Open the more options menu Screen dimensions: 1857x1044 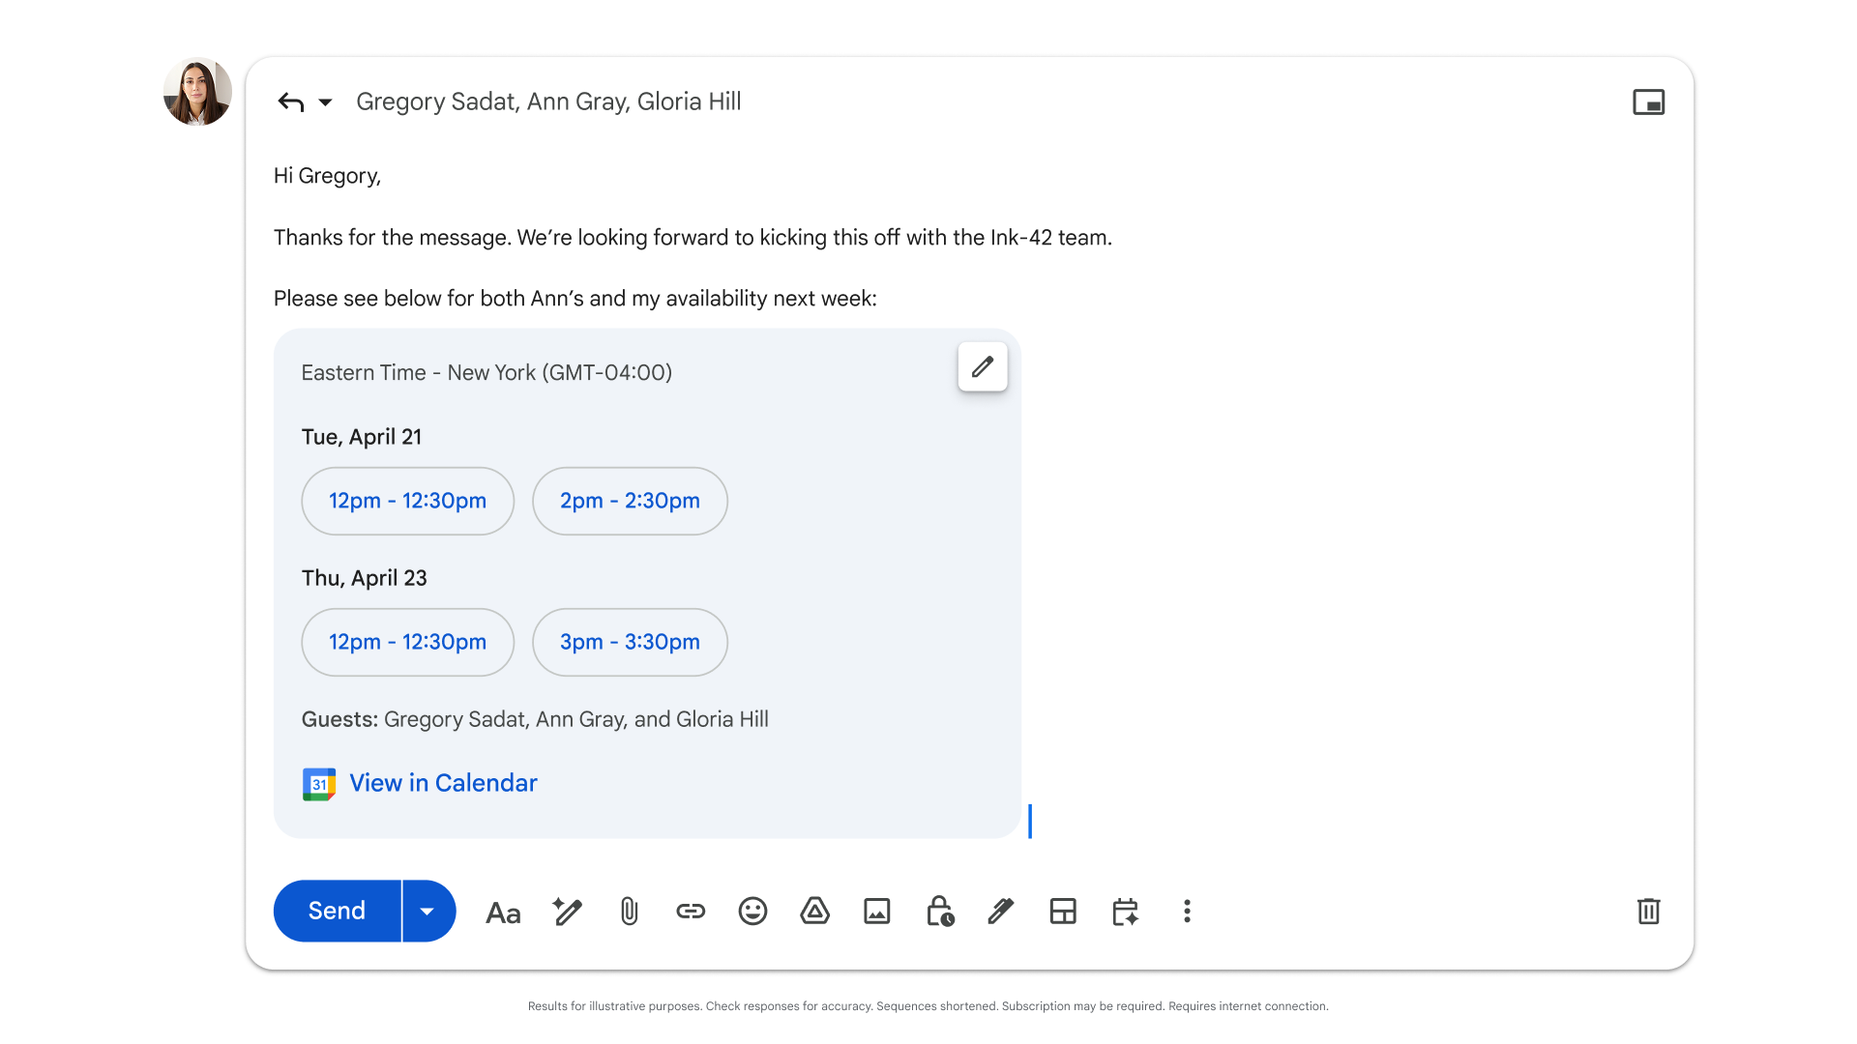point(1187,911)
